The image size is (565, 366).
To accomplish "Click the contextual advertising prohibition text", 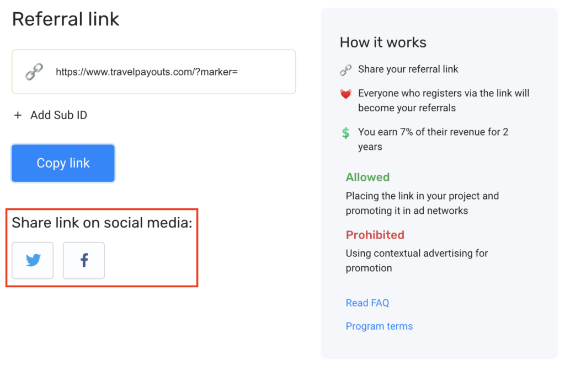I will pos(416,254).
